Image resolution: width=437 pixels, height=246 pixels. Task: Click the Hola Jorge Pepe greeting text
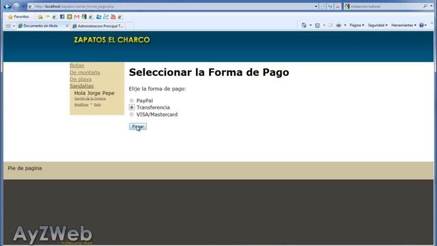[x=94, y=93]
